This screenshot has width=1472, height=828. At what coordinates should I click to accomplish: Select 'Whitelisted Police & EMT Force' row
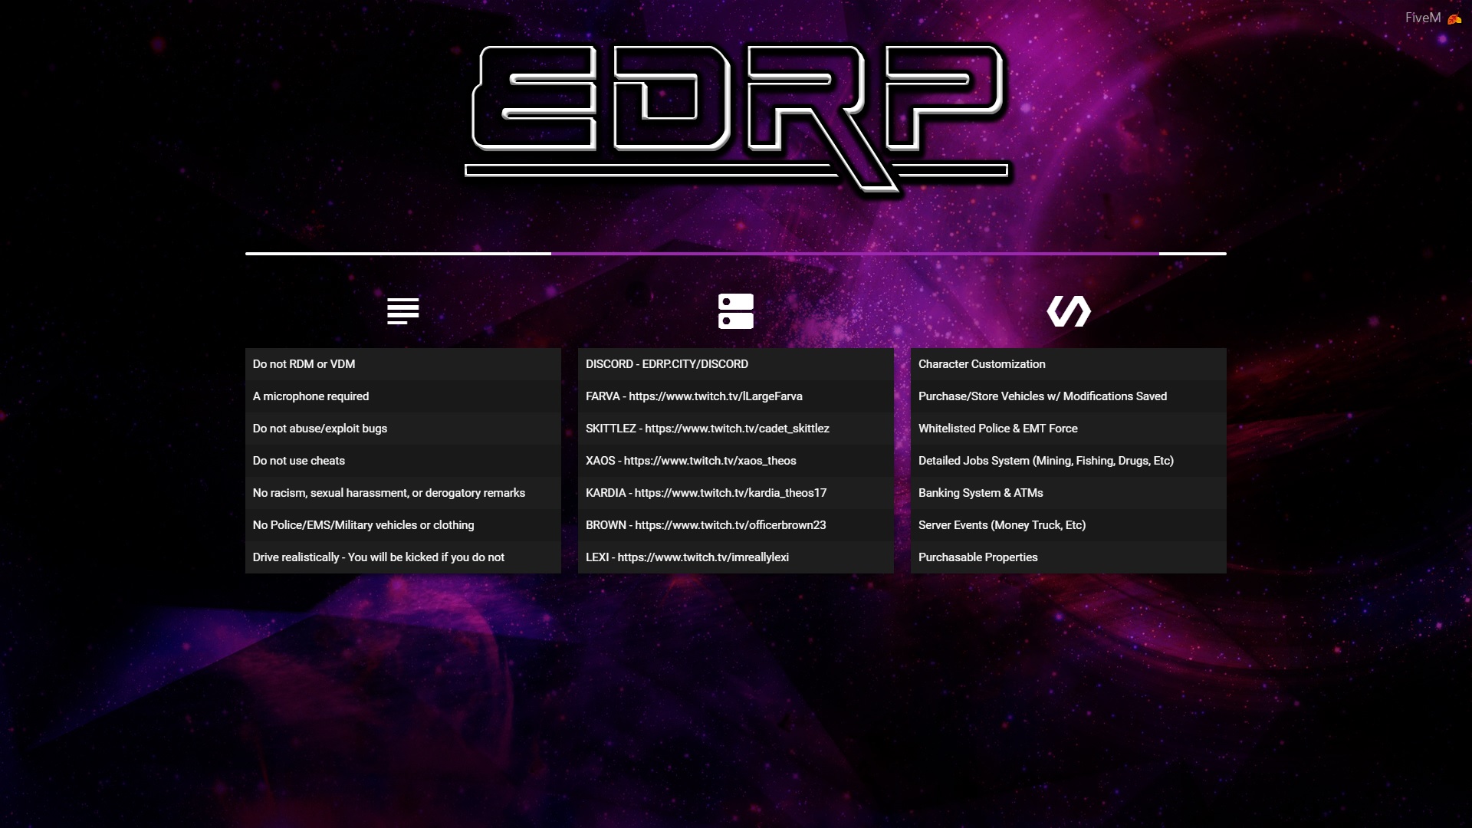click(x=1069, y=429)
